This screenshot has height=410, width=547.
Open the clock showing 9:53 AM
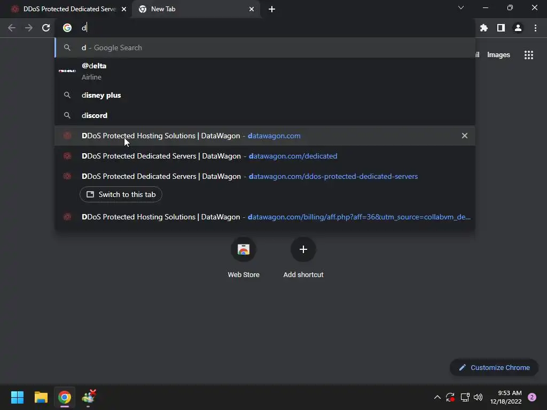tap(506, 397)
